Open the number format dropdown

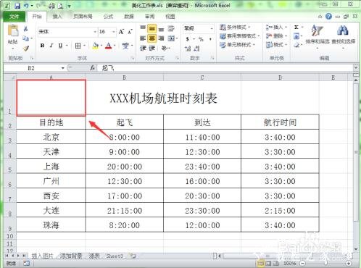click(x=212, y=28)
